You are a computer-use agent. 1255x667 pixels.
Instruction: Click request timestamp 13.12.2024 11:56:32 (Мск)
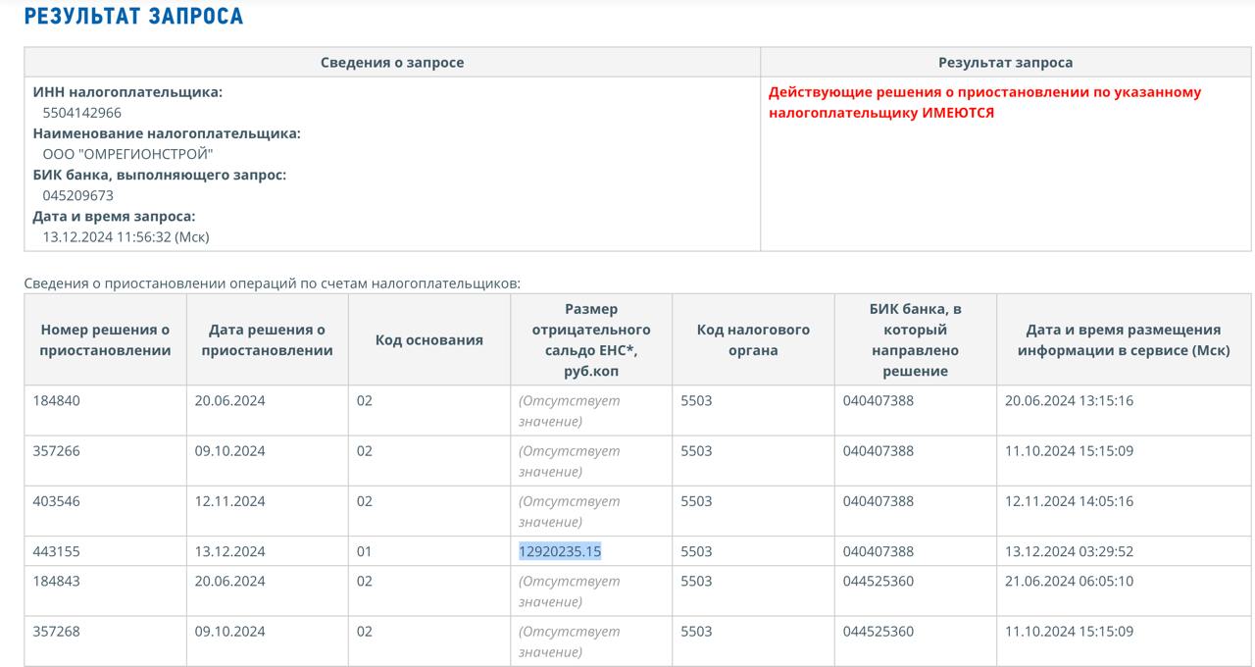pyautogui.click(x=125, y=236)
